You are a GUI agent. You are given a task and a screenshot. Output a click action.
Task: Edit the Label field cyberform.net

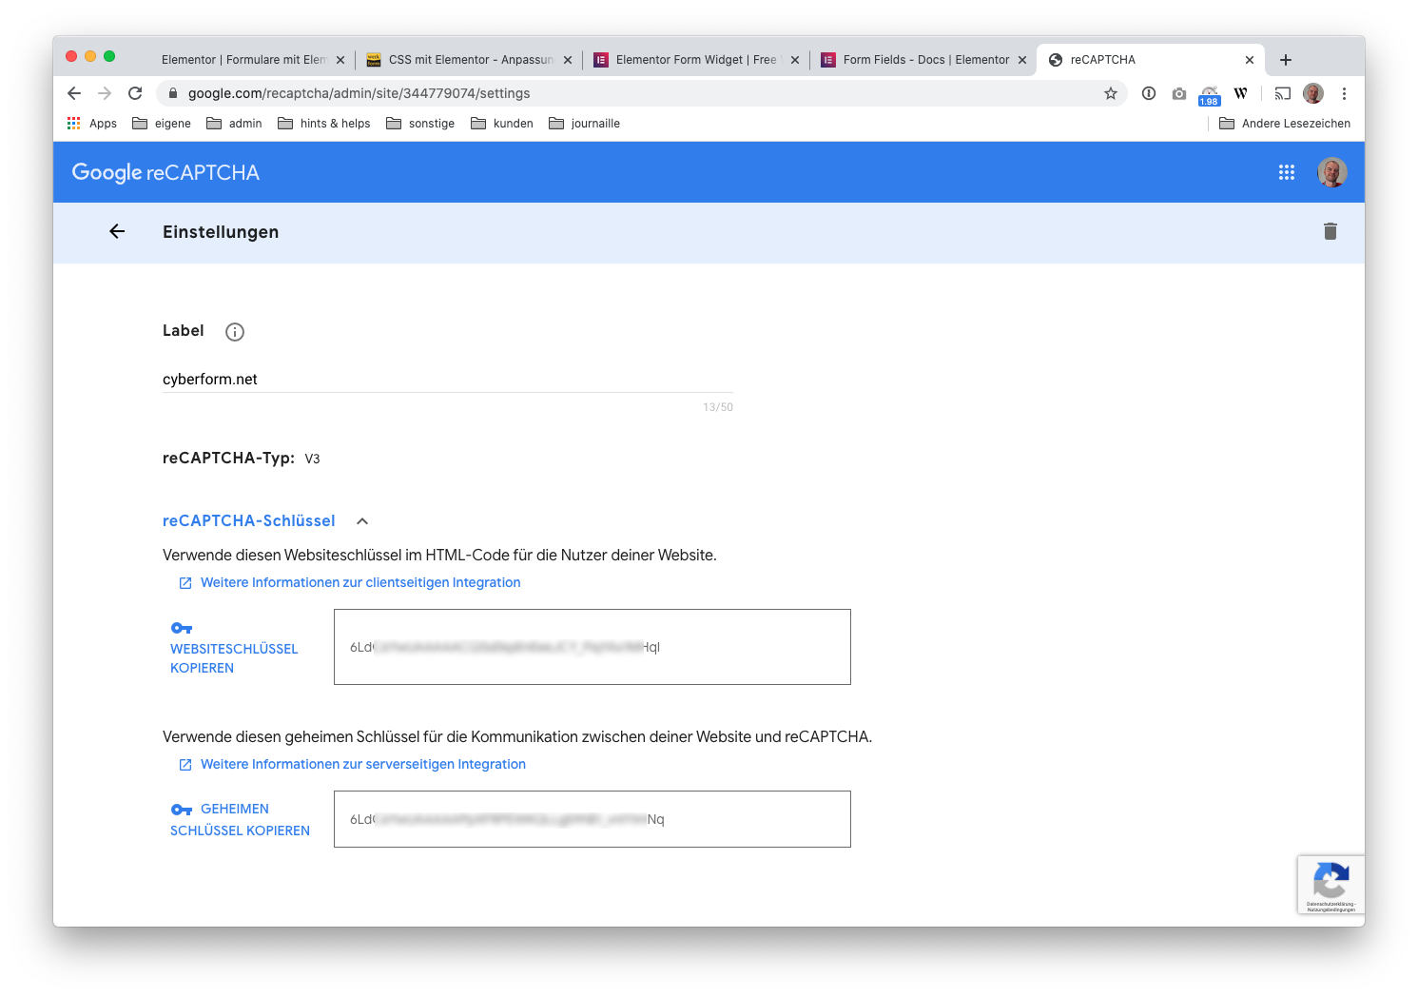[448, 380]
